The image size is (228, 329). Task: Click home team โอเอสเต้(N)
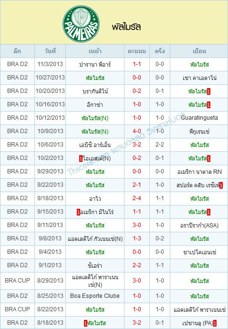[x=96, y=159]
